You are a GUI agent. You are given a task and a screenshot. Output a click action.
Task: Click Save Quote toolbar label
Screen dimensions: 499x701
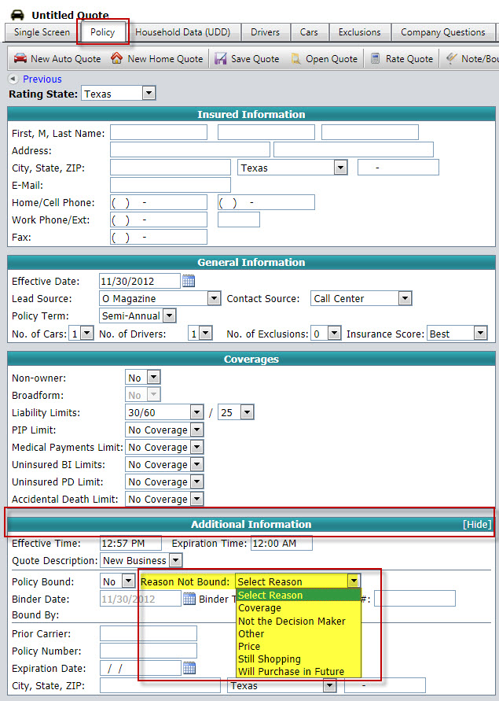click(255, 58)
